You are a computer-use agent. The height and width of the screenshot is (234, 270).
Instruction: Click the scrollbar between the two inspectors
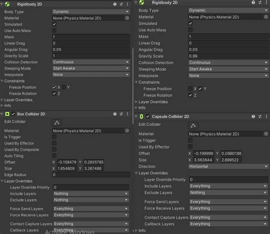(x=133, y=86)
